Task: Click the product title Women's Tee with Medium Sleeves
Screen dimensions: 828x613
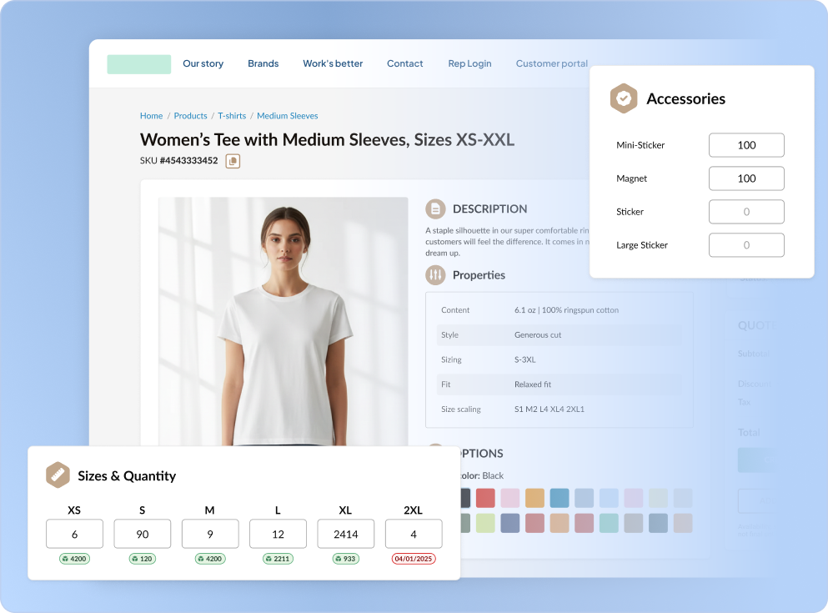Action: pos(327,140)
